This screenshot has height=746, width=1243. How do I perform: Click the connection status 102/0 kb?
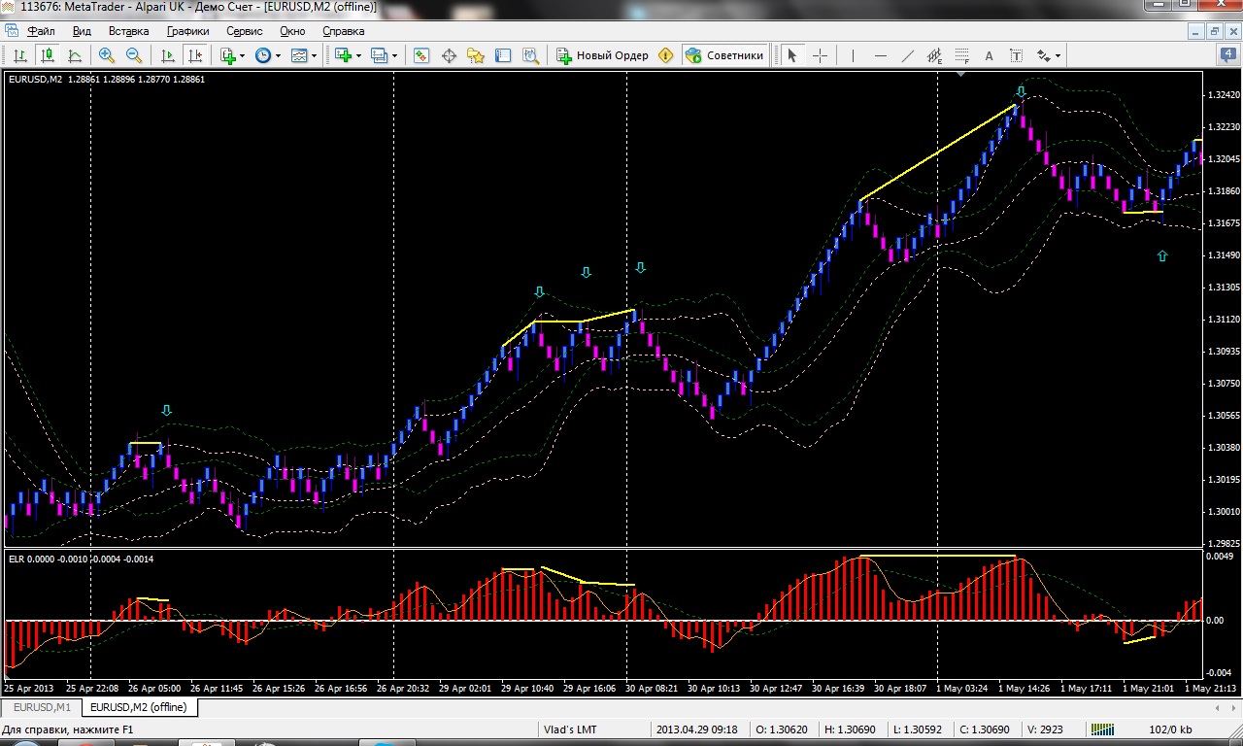point(1170,729)
